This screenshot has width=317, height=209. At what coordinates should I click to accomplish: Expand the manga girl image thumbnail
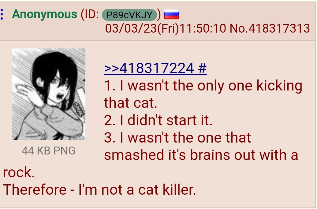pos(49,94)
